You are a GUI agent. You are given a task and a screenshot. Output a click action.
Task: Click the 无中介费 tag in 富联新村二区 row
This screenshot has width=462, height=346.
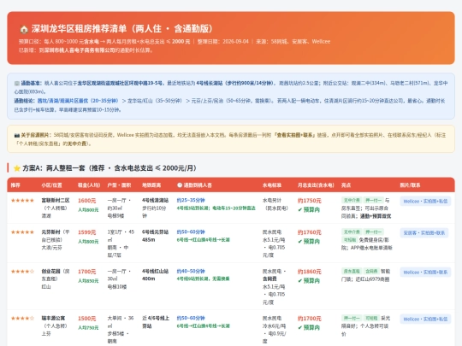(x=352, y=200)
